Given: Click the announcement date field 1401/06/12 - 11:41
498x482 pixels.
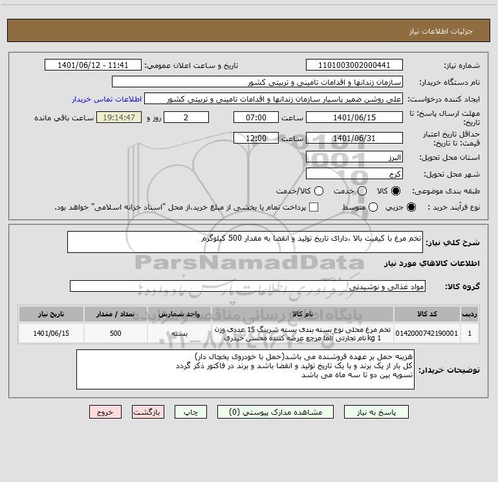Looking at the screenshot, I should click(x=92, y=65).
